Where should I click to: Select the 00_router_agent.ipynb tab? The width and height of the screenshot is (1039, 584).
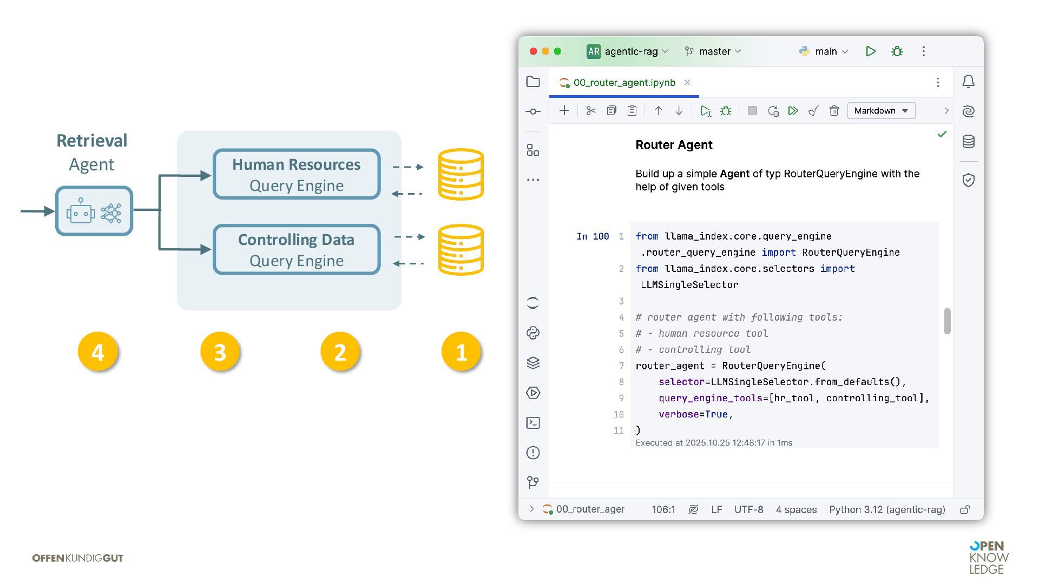click(623, 83)
